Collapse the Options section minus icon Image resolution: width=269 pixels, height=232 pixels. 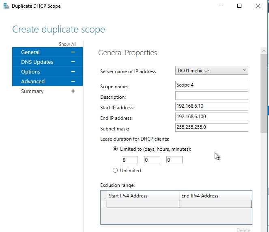[73, 72]
